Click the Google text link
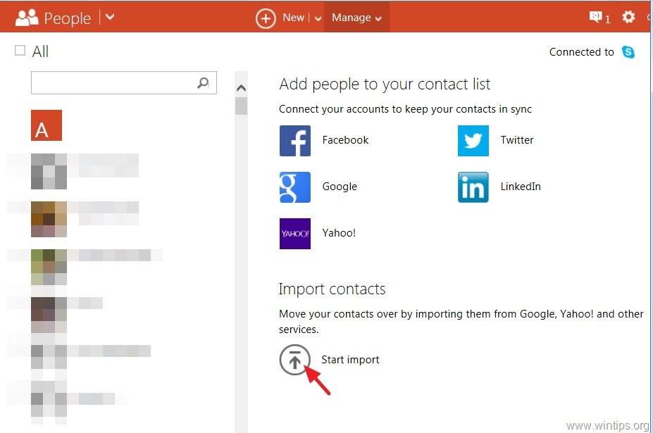 (340, 187)
